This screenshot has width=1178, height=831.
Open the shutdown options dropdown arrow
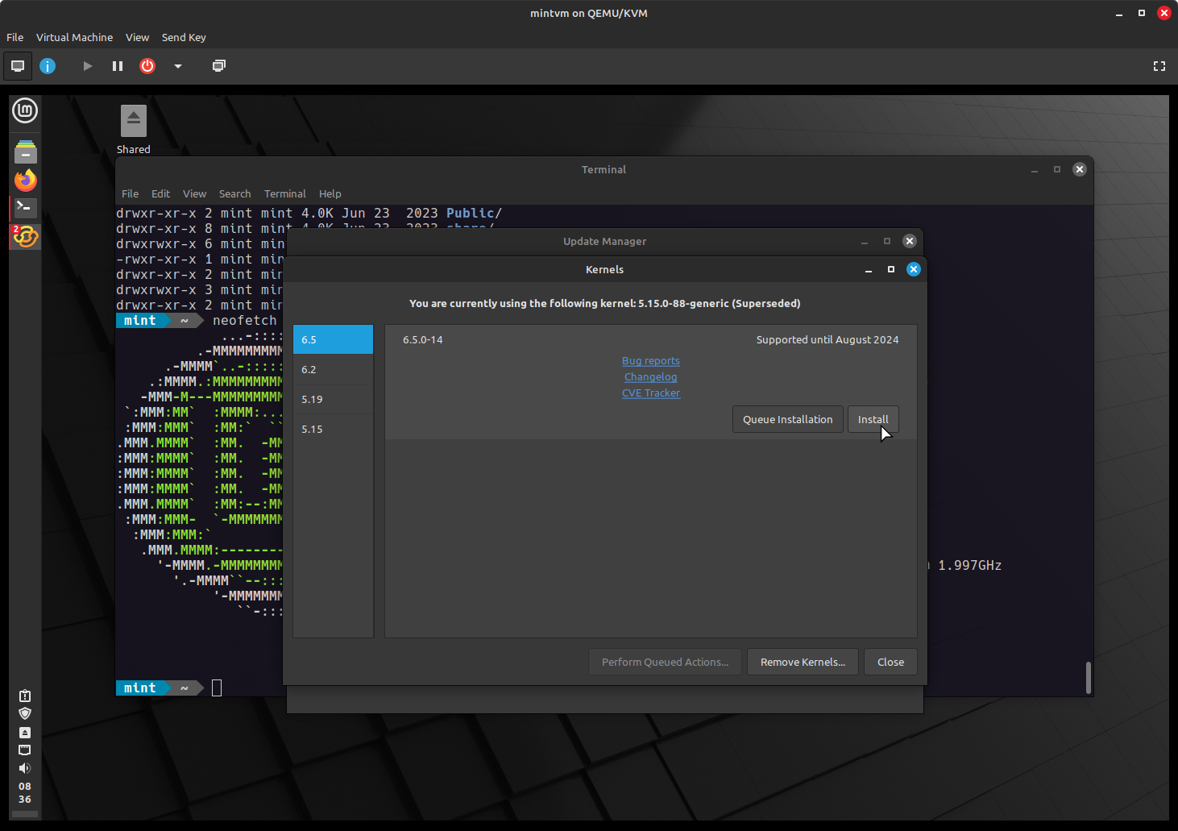click(178, 66)
